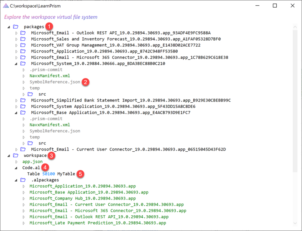This screenshot has width=302, height=231.
Task: Select the Code.al file
Action: [31, 167]
